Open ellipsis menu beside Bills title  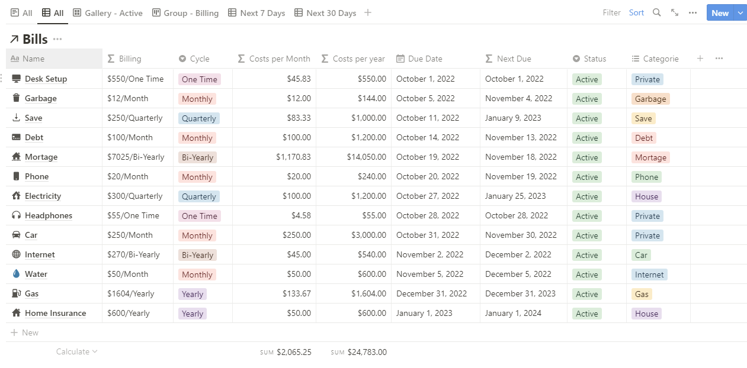point(57,39)
